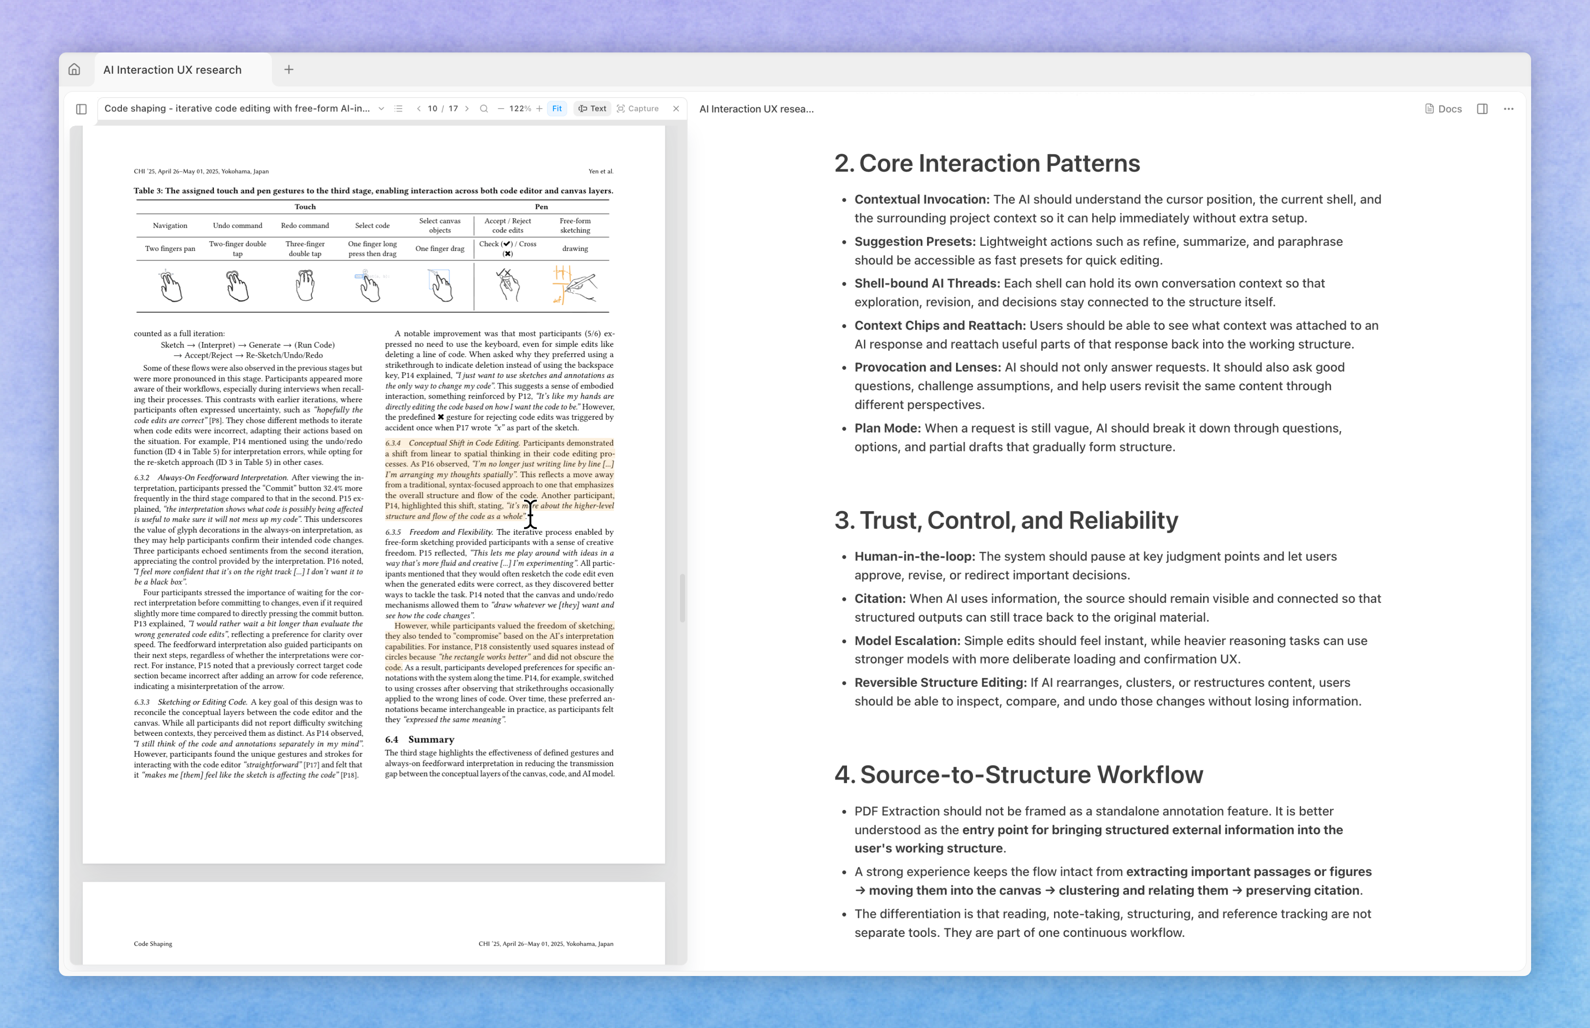The height and width of the screenshot is (1028, 1590).
Task: Toggle the split view layout icon
Action: (x=1481, y=108)
